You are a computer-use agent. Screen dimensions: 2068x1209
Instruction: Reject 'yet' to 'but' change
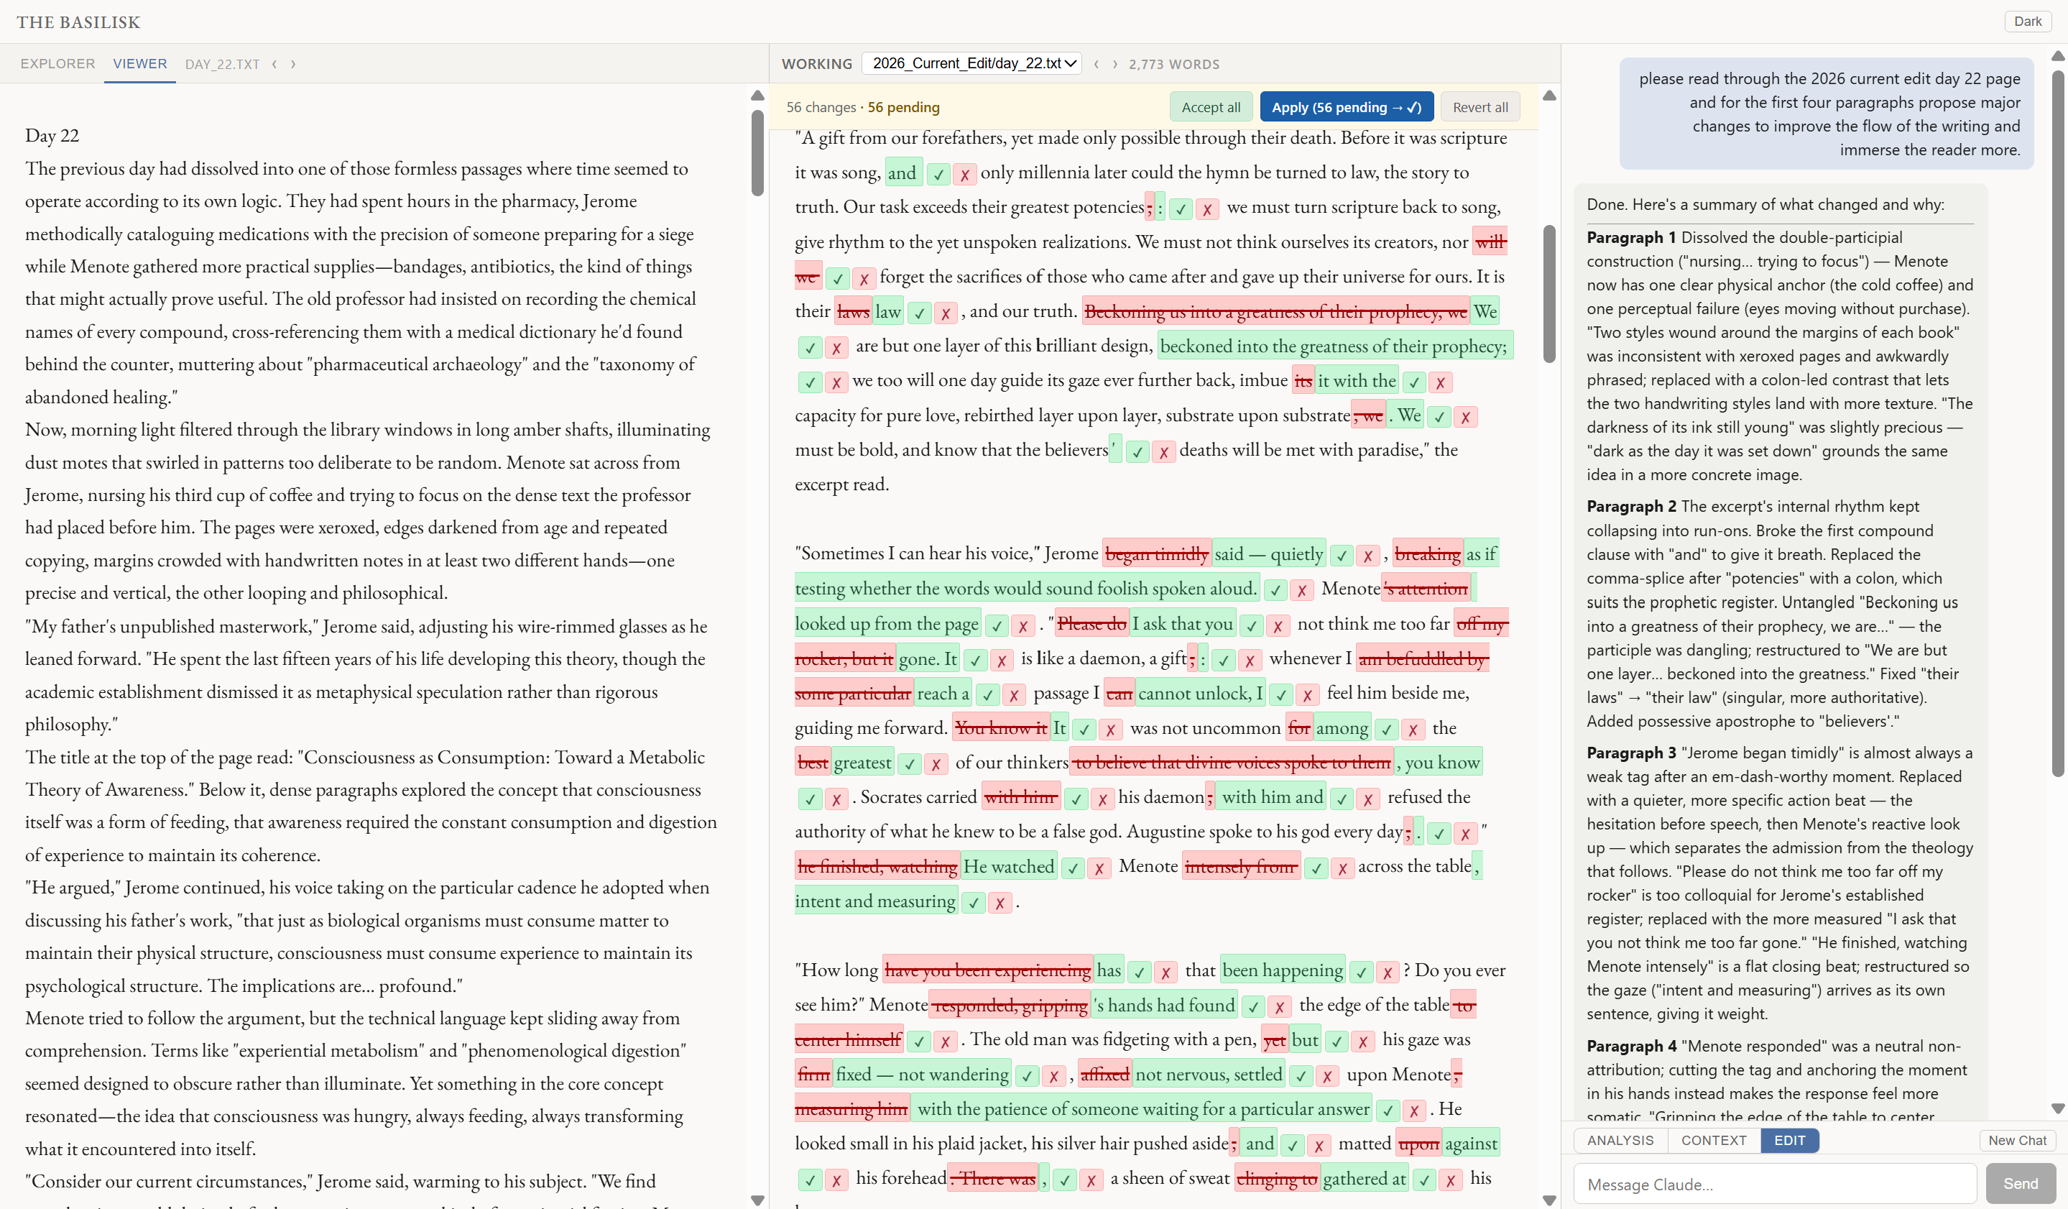[1362, 1041]
